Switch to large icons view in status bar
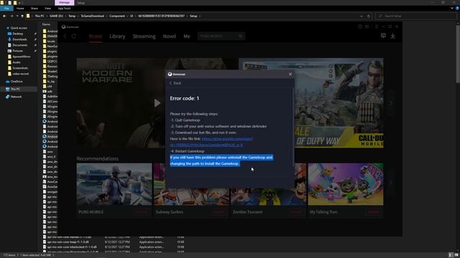The width and height of the screenshot is (460, 258). point(456,255)
